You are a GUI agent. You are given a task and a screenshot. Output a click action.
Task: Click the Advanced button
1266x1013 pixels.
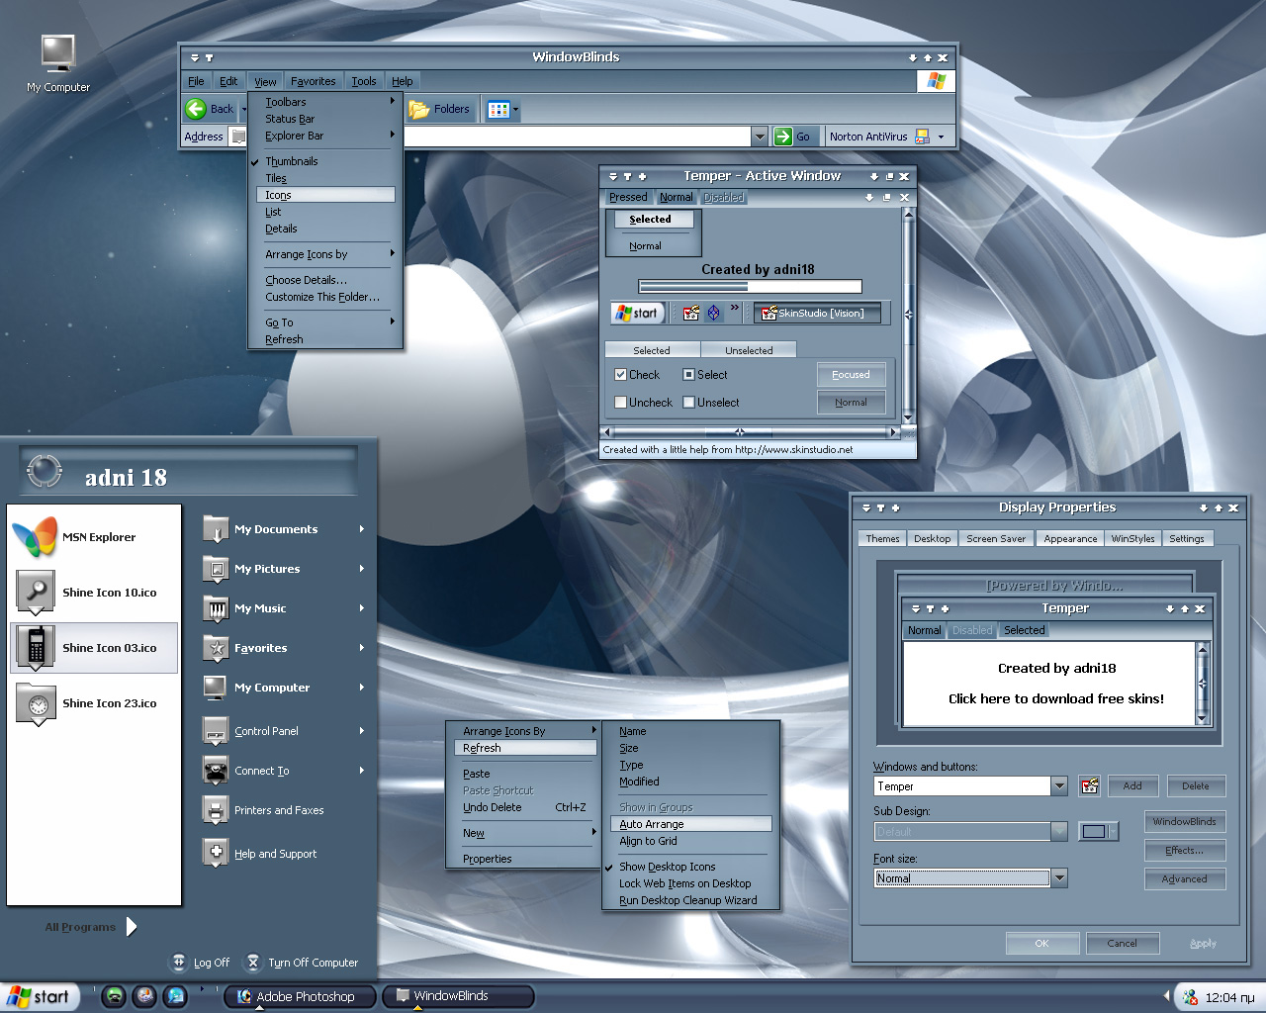tap(1185, 878)
